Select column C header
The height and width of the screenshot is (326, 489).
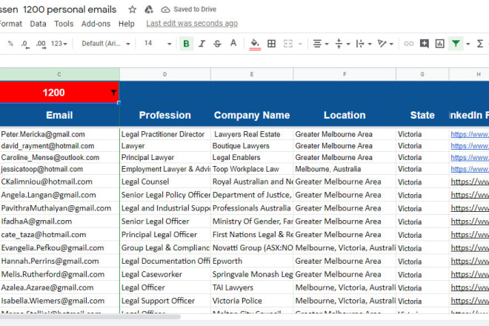(59, 74)
